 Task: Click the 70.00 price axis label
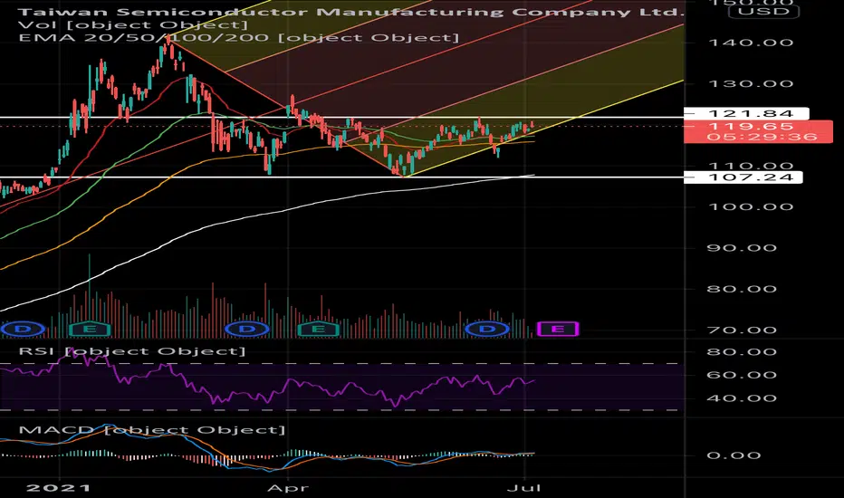[x=742, y=330]
